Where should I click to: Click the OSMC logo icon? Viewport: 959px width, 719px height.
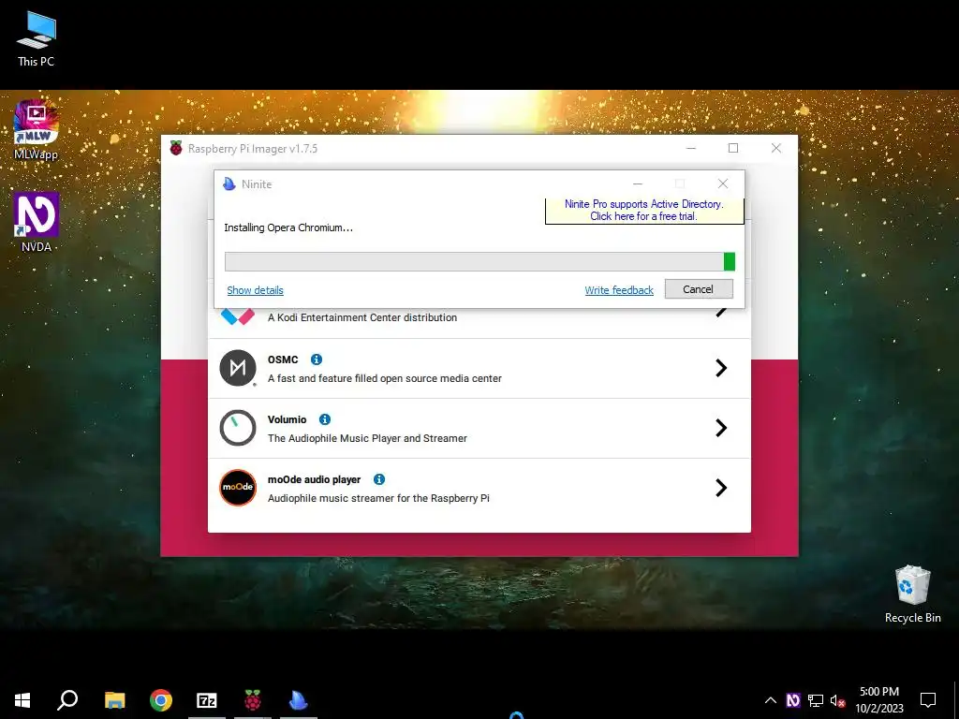click(238, 368)
